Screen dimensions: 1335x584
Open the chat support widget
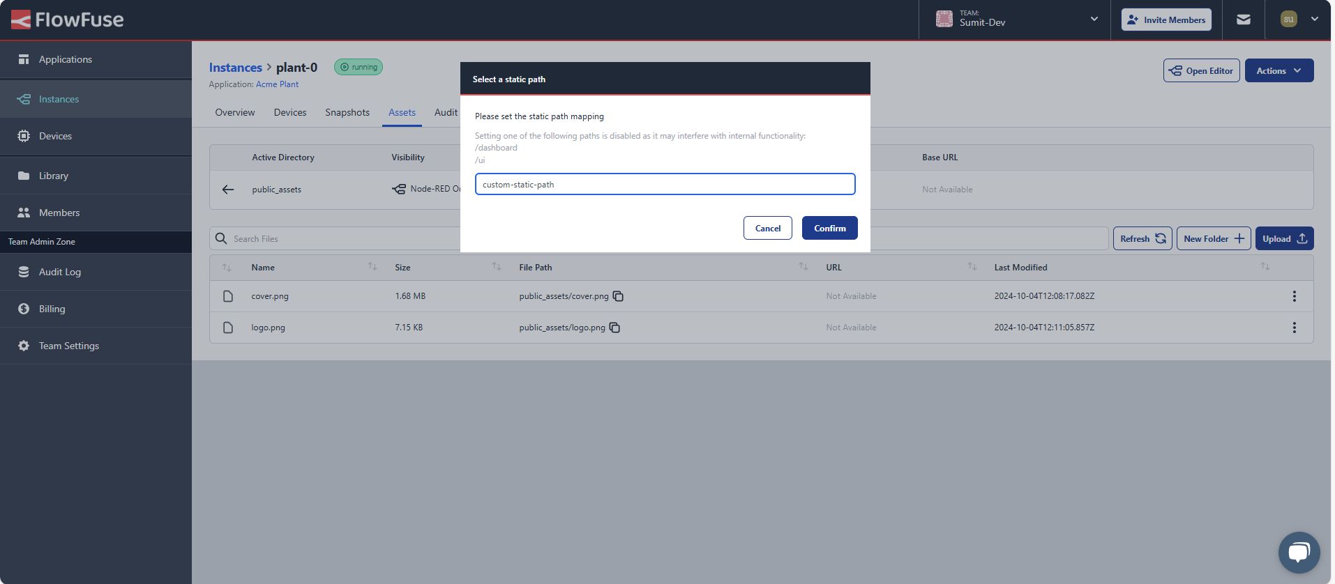(1299, 553)
